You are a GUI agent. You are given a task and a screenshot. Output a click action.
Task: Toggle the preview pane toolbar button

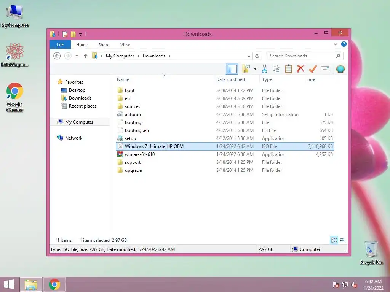pyautogui.click(x=232, y=69)
